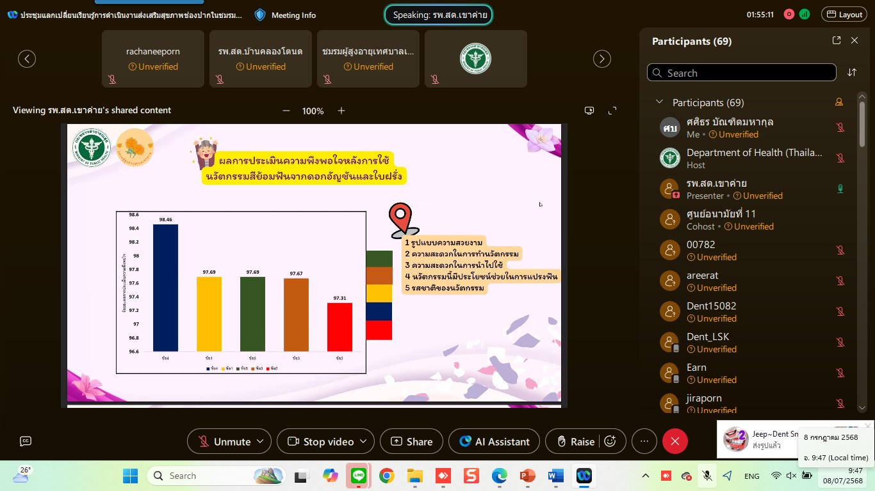The width and height of the screenshot is (875, 491).
Task: Open more options ellipsis button
Action: (644, 441)
